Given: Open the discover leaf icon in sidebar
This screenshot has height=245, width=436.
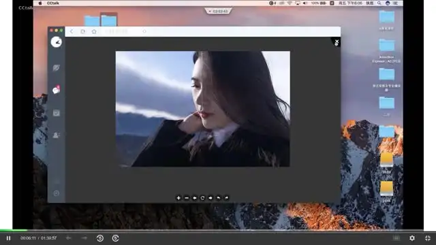Looking at the screenshot, I should [56, 68].
